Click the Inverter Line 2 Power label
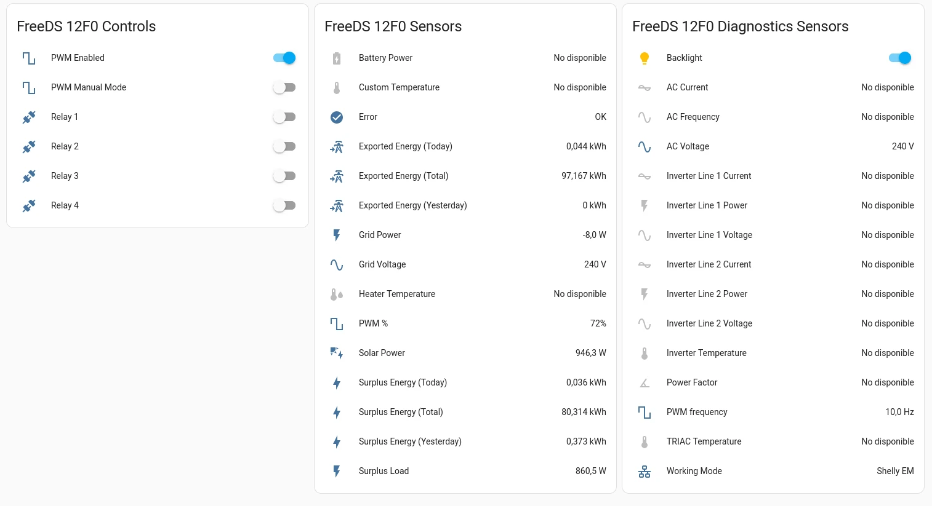This screenshot has width=932, height=506. (707, 294)
